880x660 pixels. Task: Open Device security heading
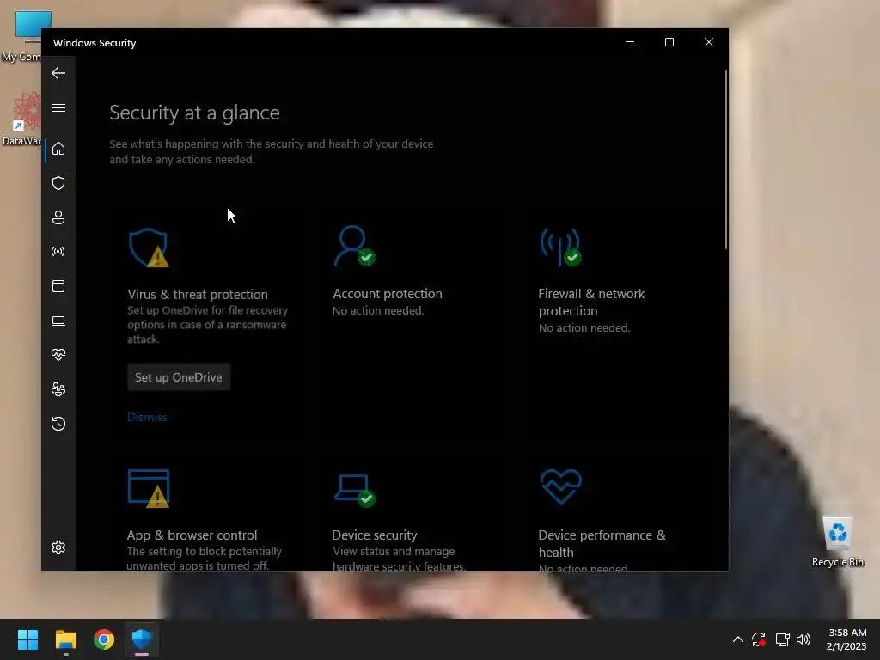(x=375, y=535)
